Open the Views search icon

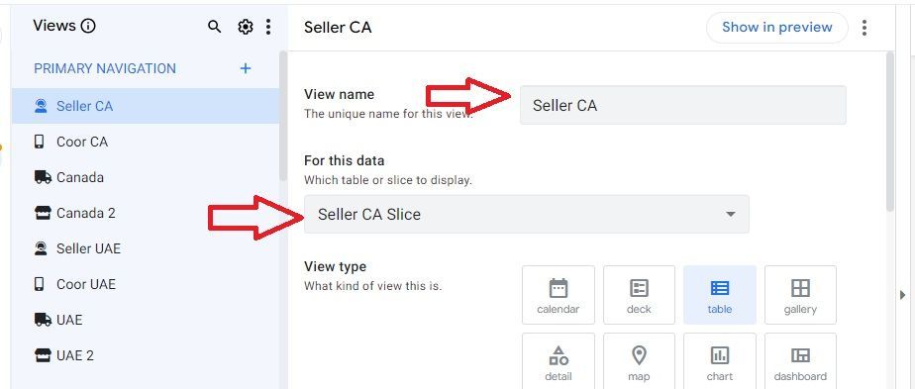[215, 27]
